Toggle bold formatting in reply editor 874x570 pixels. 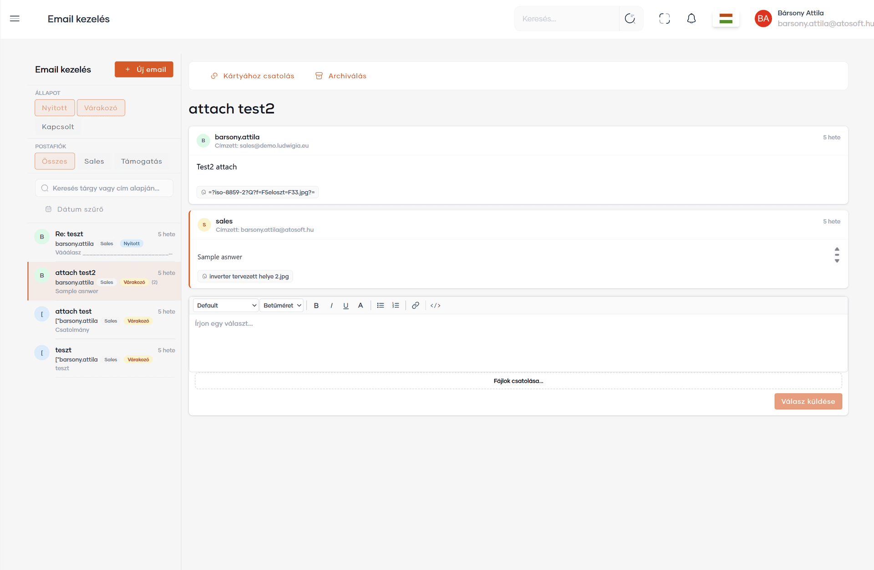pyautogui.click(x=316, y=305)
